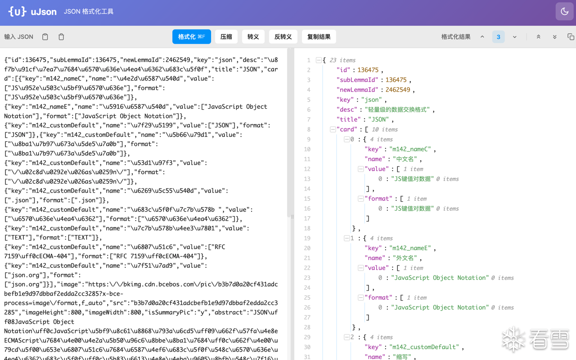Click the panel divider drag handle
Viewport: 576px width, 360px height.
(292, 217)
